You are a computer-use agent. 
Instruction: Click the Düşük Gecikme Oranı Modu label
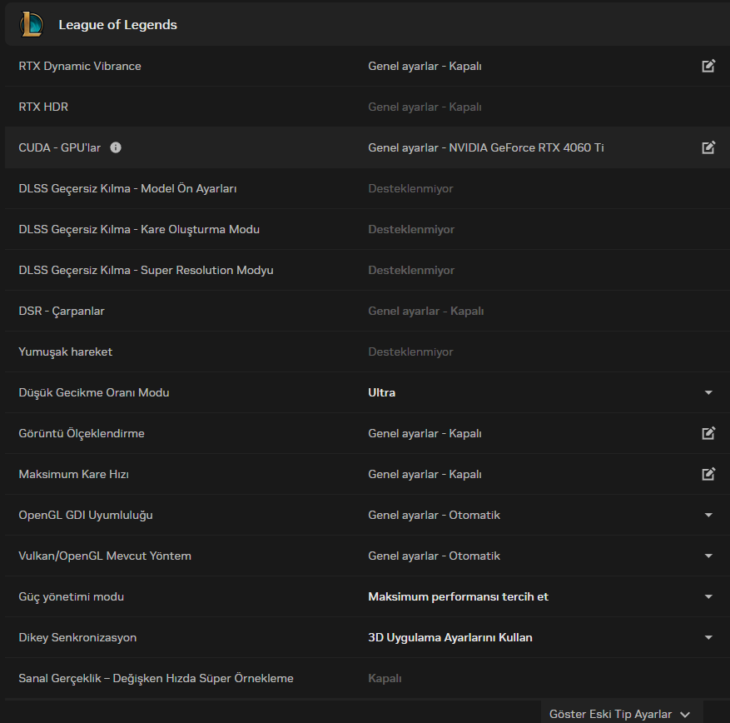(94, 392)
